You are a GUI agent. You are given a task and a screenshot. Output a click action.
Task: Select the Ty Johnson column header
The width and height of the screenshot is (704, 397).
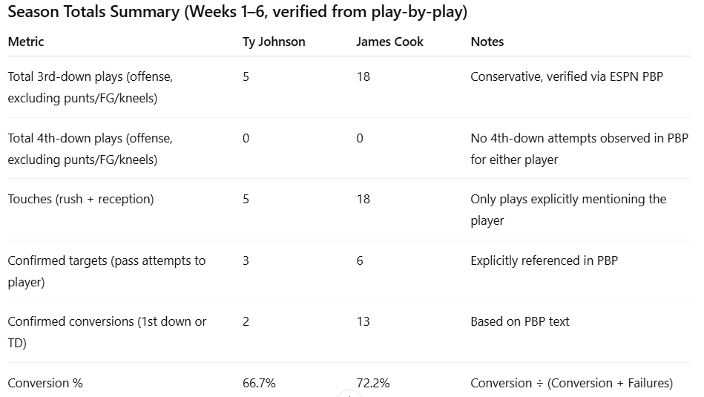(x=274, y=42)
